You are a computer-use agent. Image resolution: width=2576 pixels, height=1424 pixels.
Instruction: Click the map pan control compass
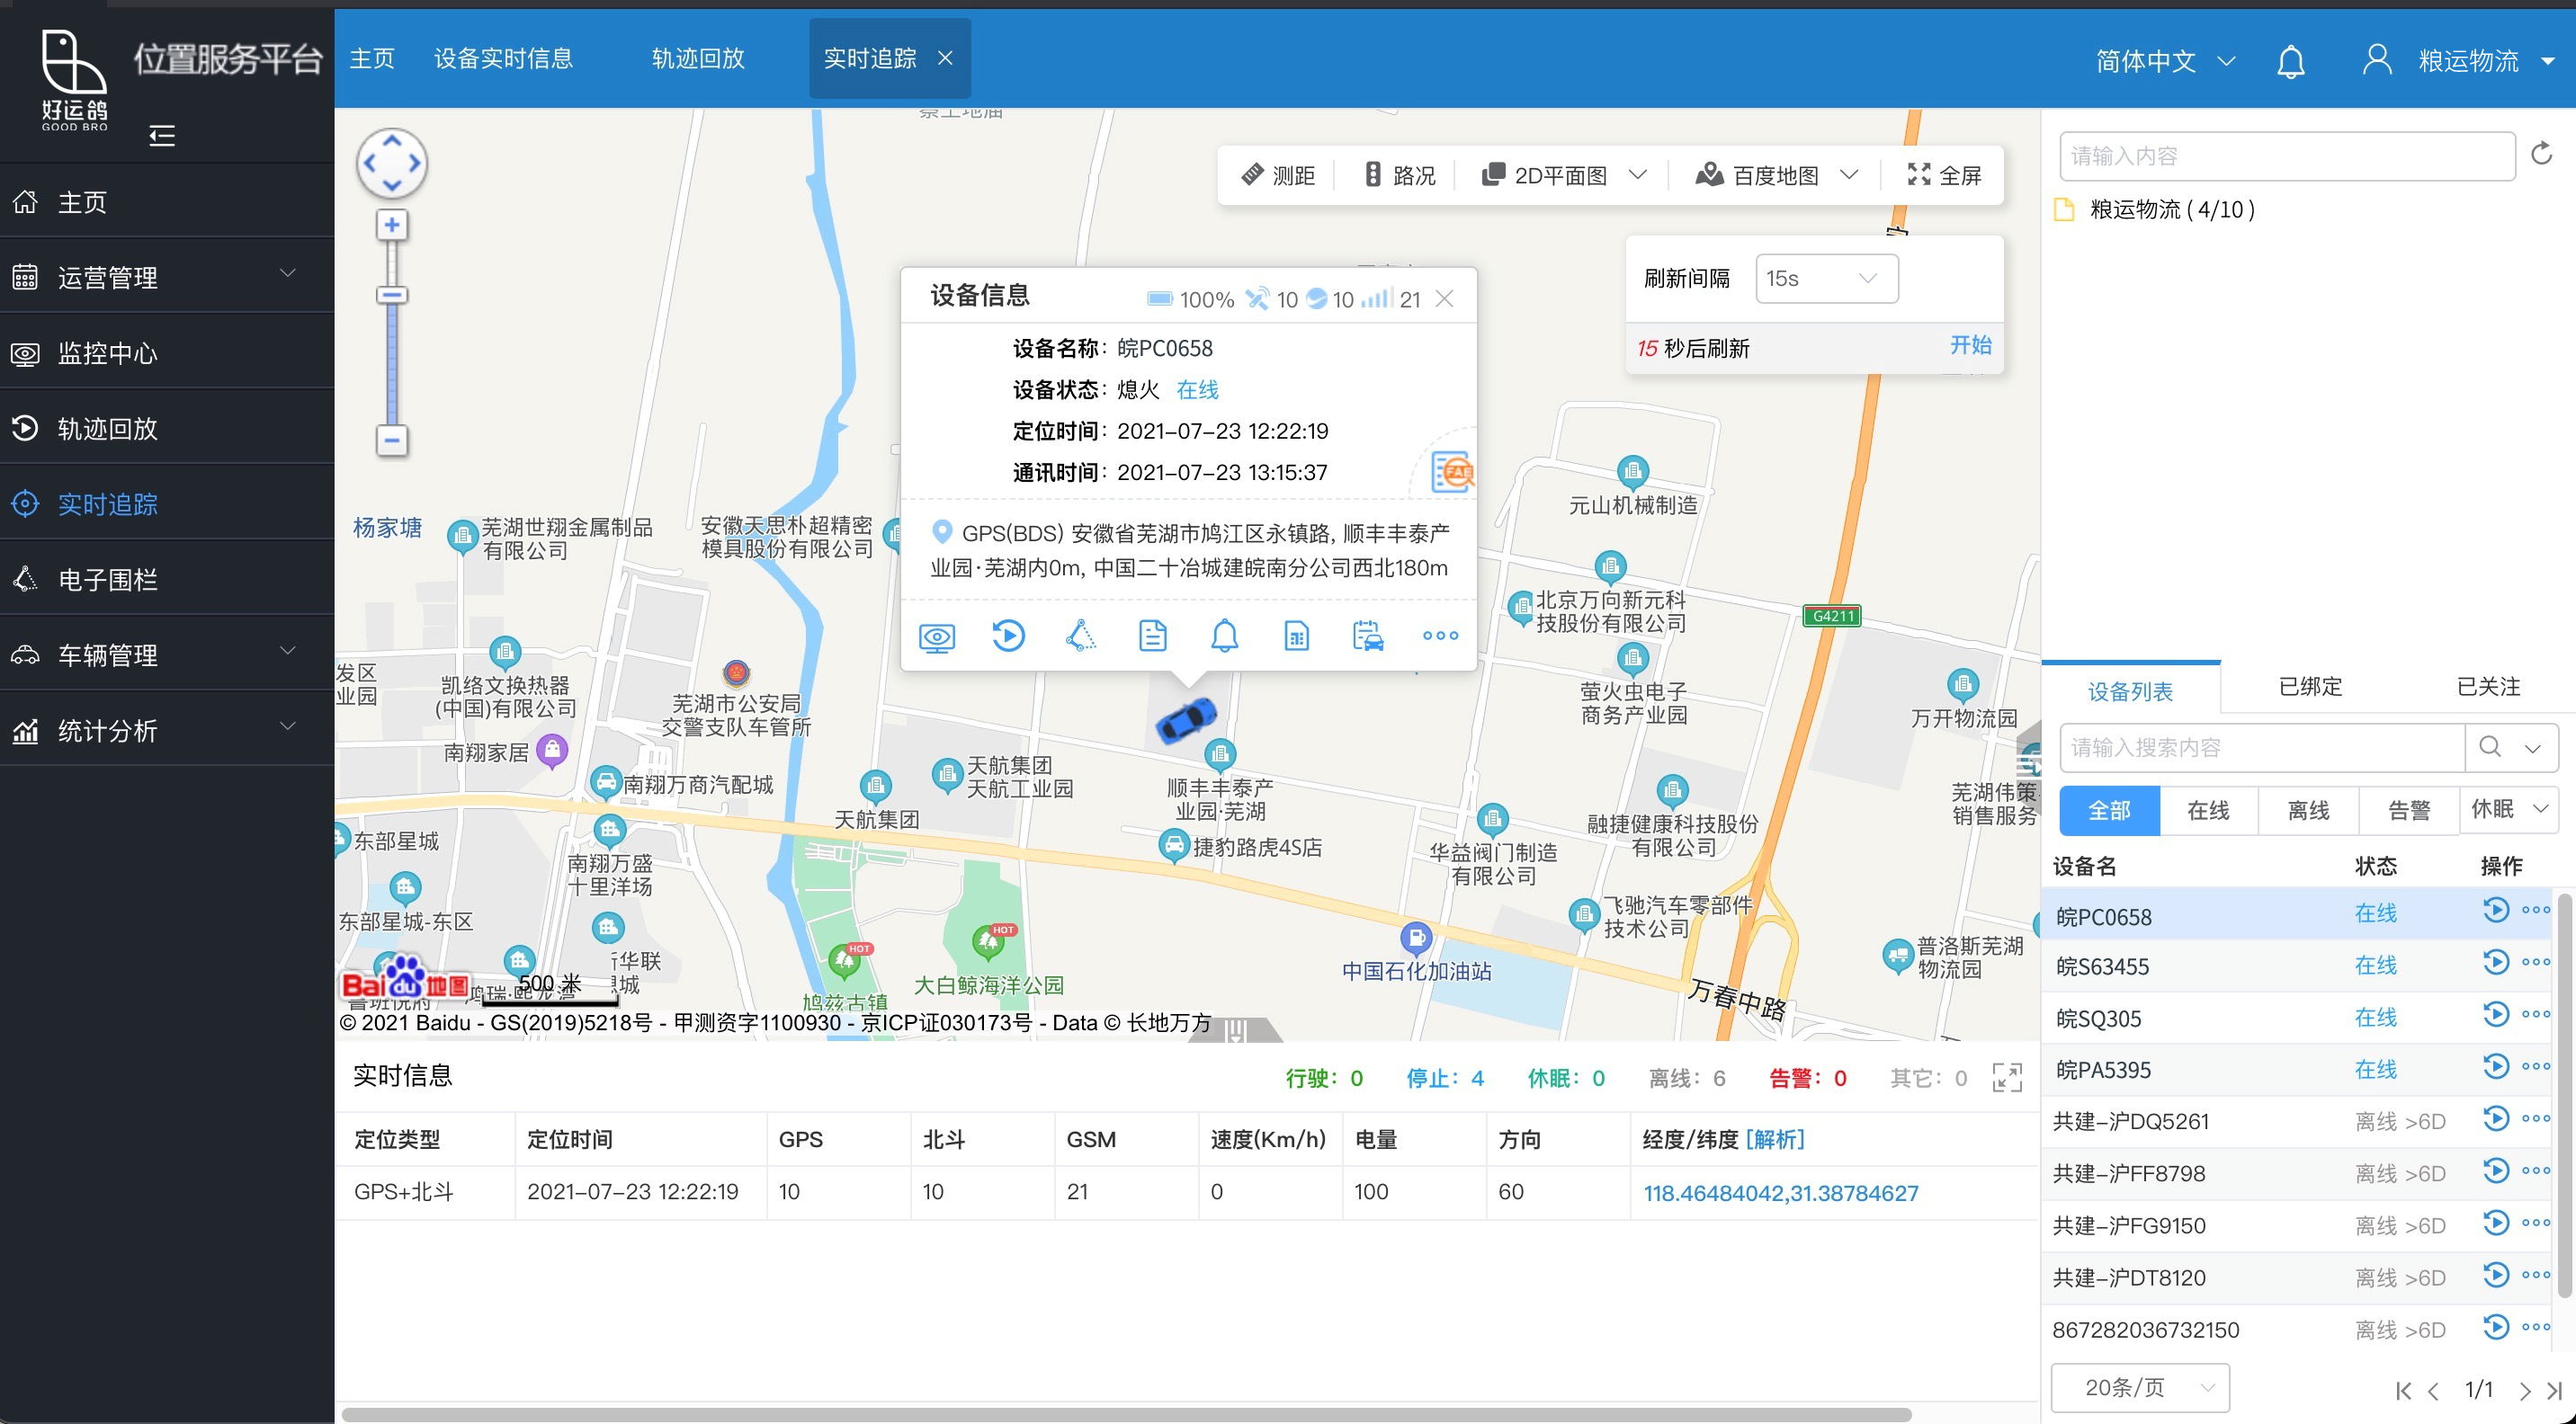(391, 163)
